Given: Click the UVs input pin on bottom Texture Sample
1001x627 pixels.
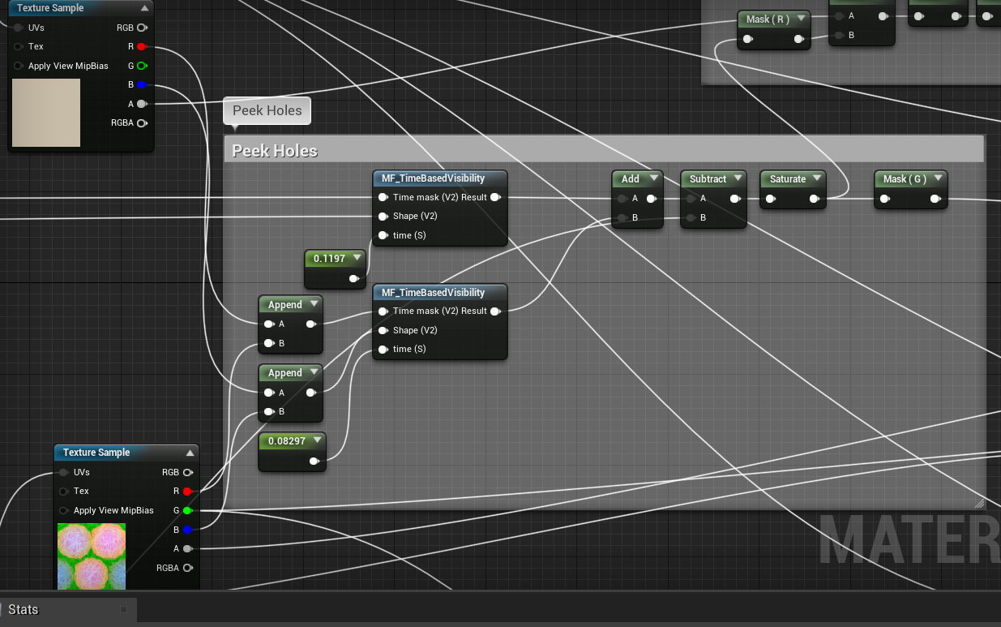Looking at the screenshot, I should pos(63,472).
